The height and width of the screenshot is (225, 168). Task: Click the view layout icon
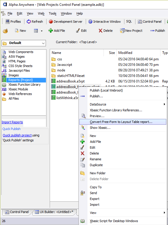tap(36, 31)
